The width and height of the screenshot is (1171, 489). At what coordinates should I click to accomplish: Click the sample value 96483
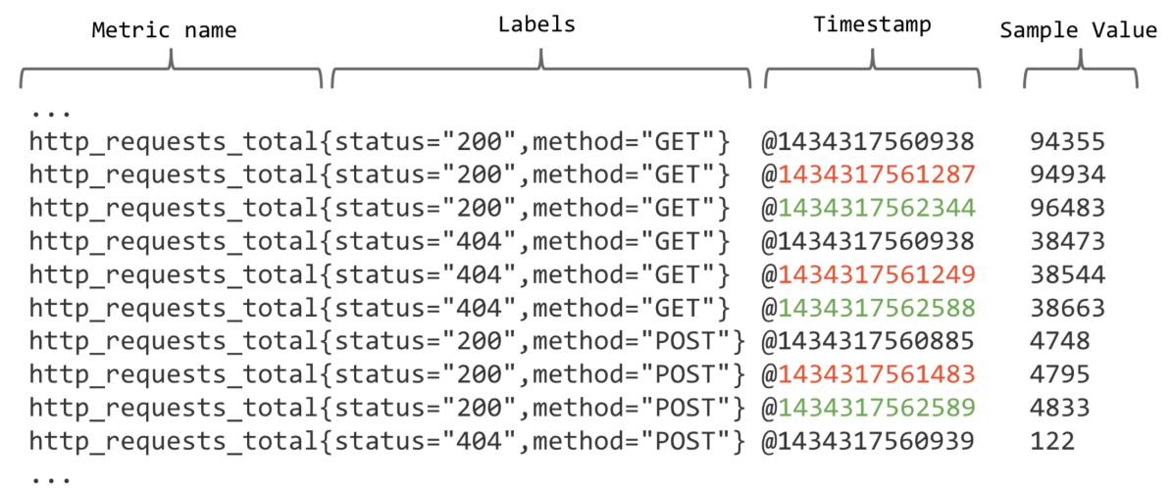(1067, 209)
